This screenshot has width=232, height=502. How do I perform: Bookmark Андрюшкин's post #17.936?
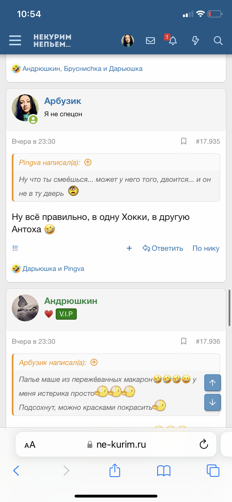[x=184, y=341]
